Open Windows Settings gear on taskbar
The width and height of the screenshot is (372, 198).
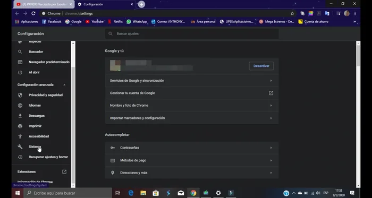218,193
